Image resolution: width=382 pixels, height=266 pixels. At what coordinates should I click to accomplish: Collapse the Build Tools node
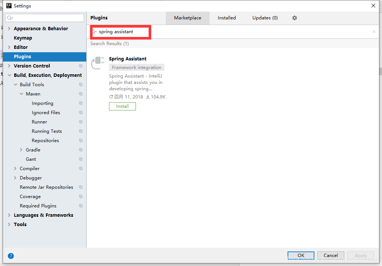click(x=15, y=84)
